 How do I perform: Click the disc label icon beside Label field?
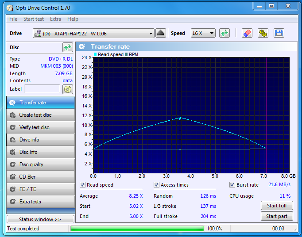[68, 89]
